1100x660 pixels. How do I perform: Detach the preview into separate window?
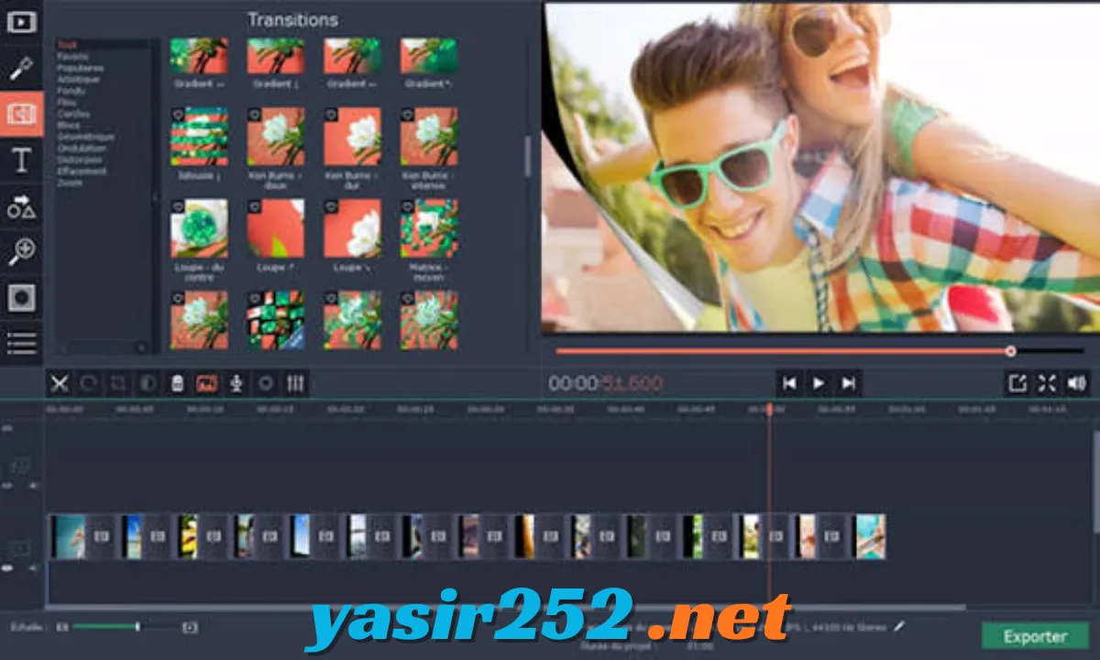1017,383
